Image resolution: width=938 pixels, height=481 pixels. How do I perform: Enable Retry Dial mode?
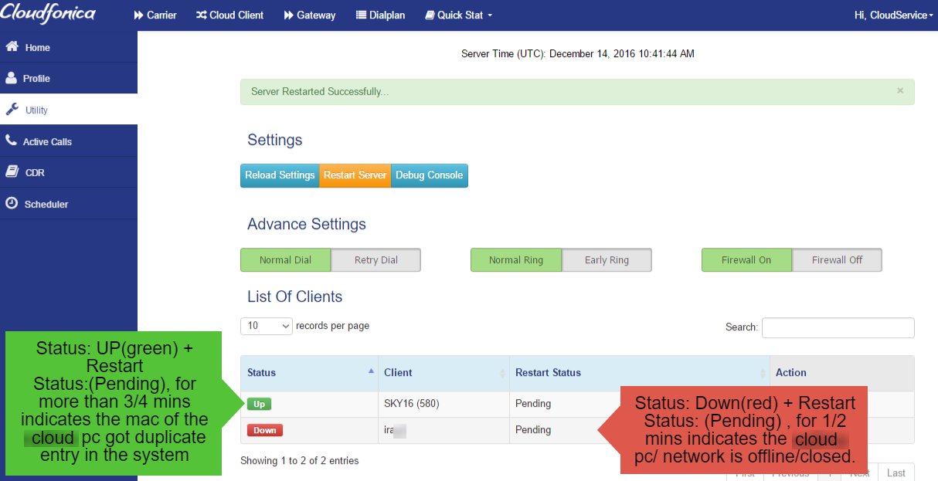[376, 259]
